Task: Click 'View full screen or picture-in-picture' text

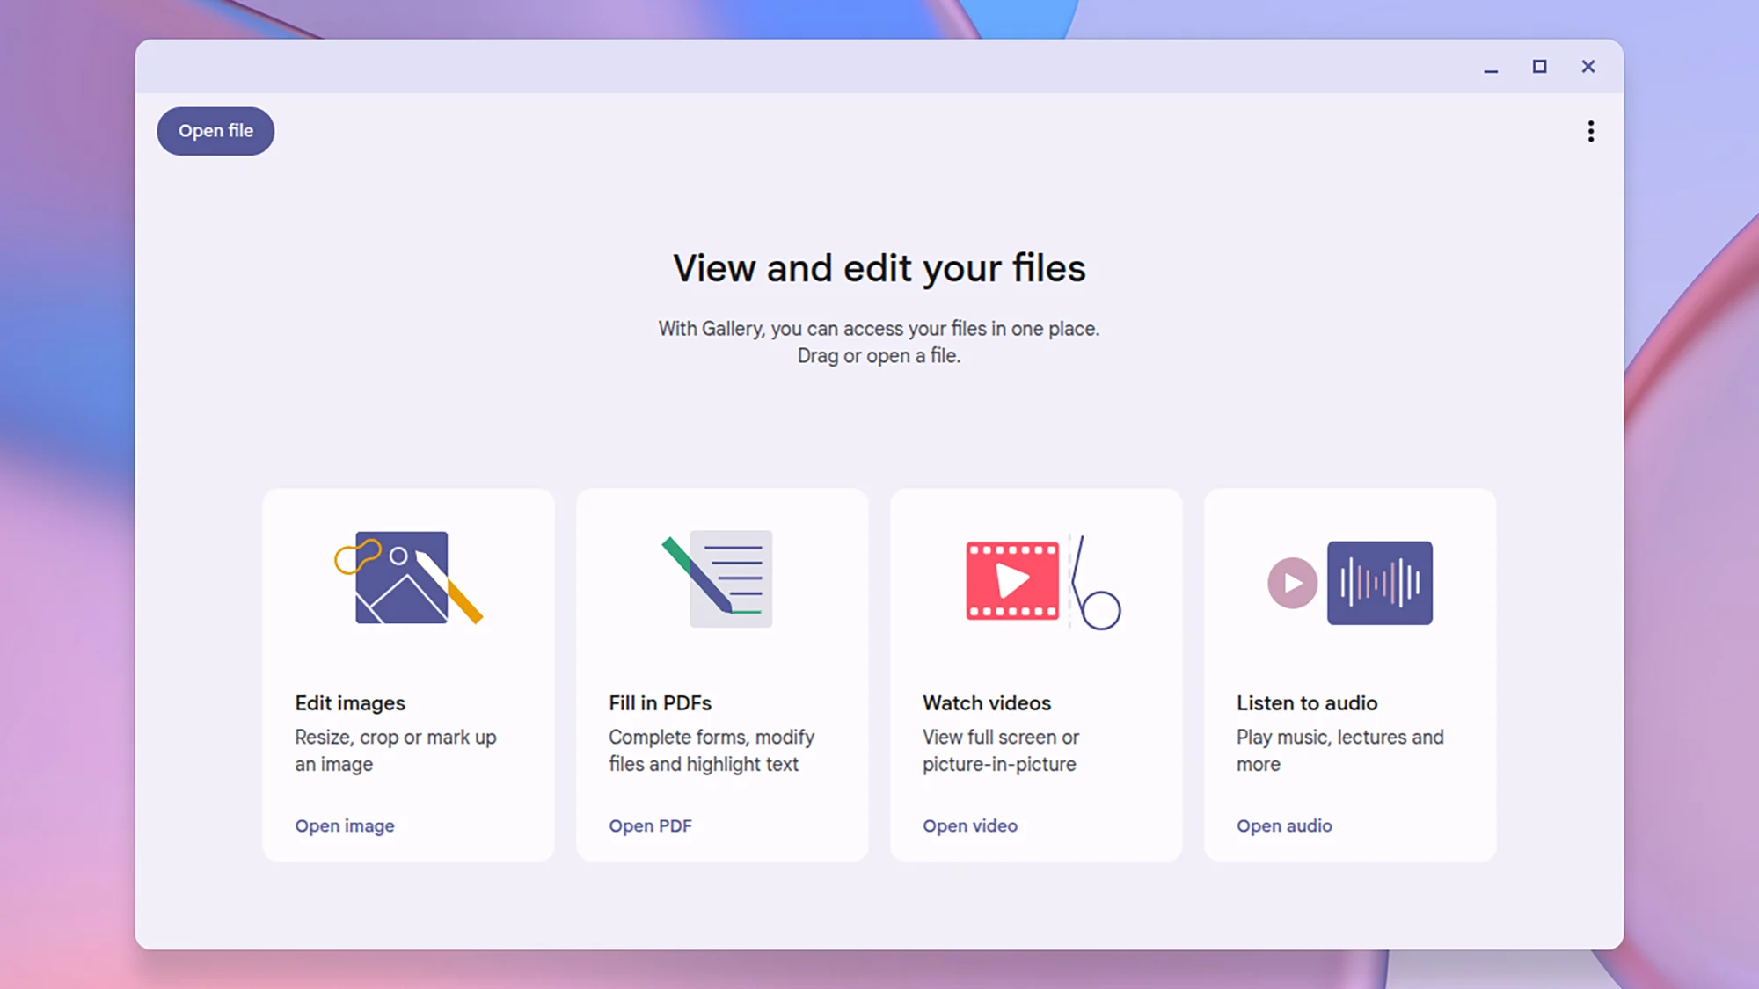Action: click(x=1001, y=751)
